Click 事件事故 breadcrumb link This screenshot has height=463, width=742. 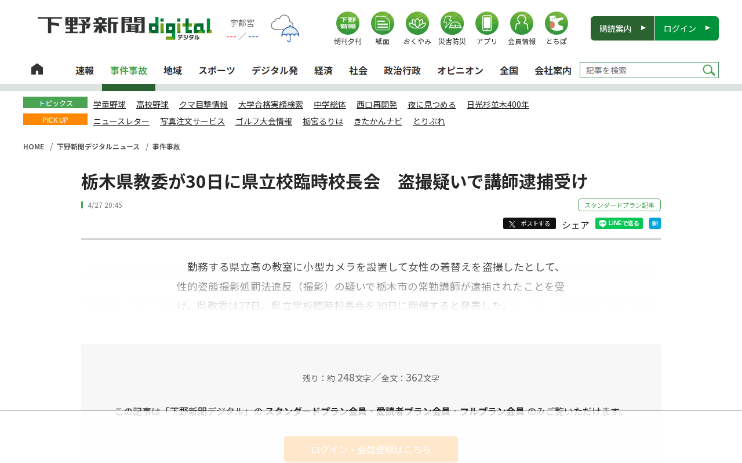pyautogui.click(x=166, y=146)
